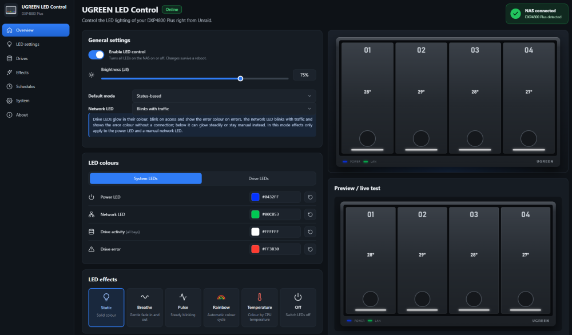Screen dimensions: 572x335
Task: Reset the Network LED colour
Action: pos(310,214)
